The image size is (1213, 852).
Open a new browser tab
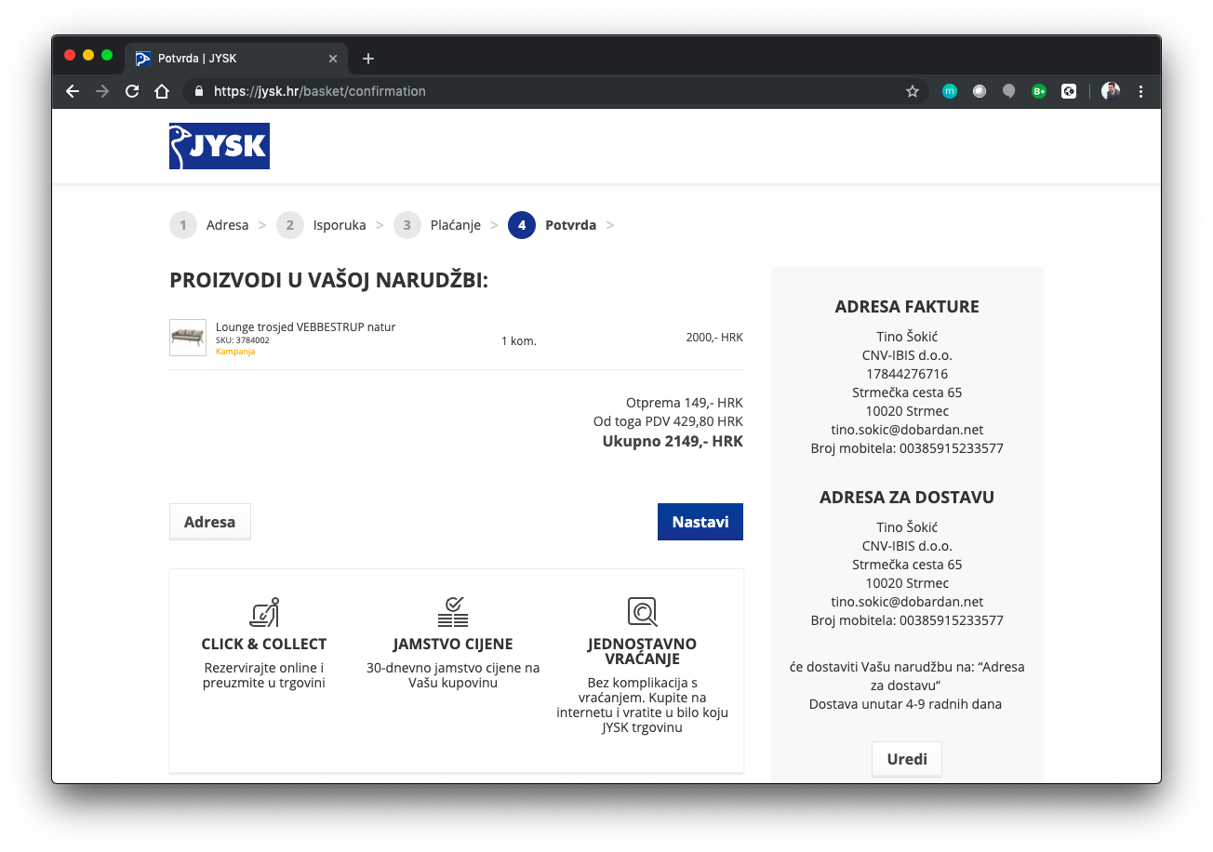[x=368, y=59]
